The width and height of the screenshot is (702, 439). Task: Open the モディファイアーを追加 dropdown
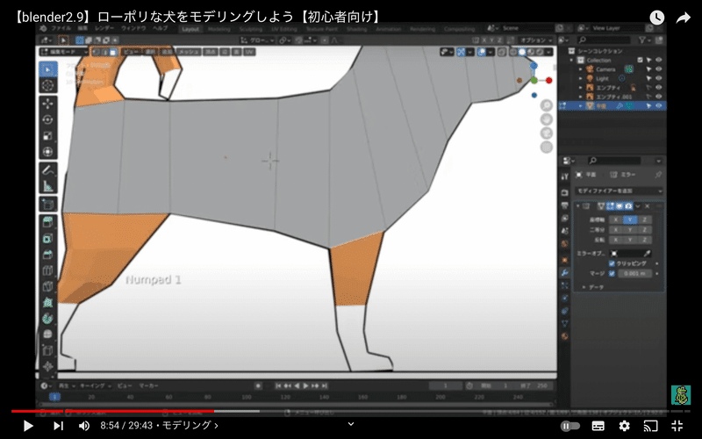pyautogui.click(x=619, y=191)
